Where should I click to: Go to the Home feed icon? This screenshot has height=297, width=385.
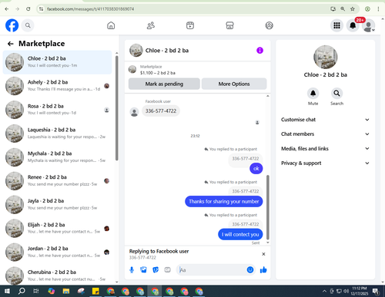coord(111,25)
